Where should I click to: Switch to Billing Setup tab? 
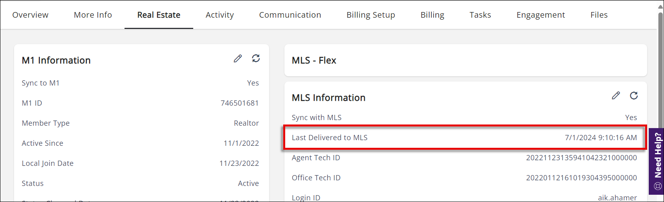tap(371, 15)
